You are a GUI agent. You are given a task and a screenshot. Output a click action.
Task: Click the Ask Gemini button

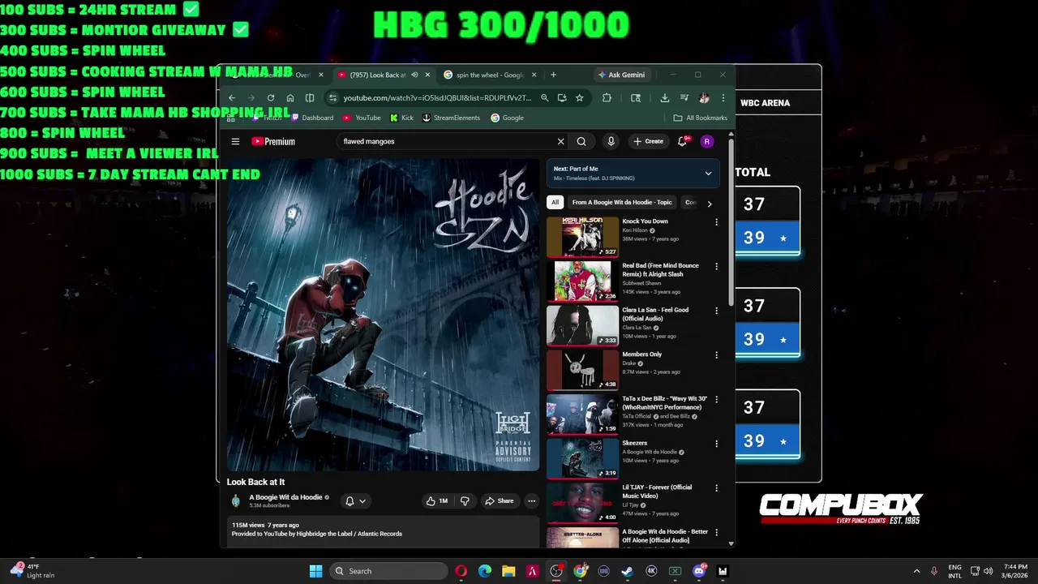tap(621, 75)
